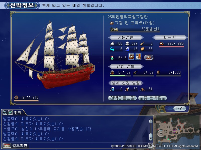Click 선박이름변경 rename ship button
Image resolution: width=201 pixels, height=150 pixels.
(122, 98)
